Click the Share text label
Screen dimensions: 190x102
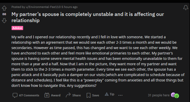[76, 95]
